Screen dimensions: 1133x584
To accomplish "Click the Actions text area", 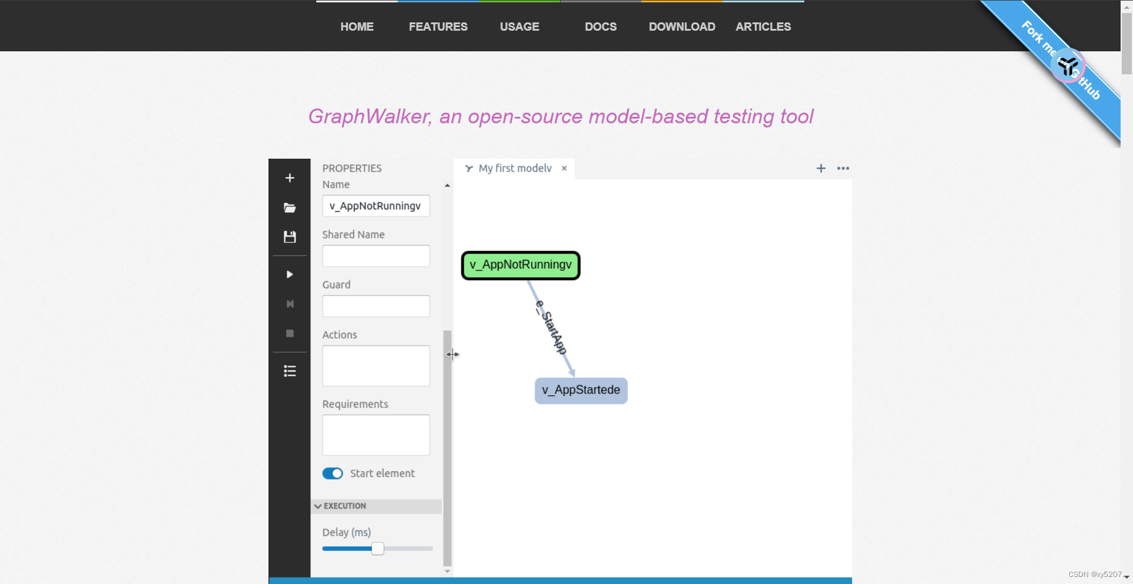I will (376, 366).
